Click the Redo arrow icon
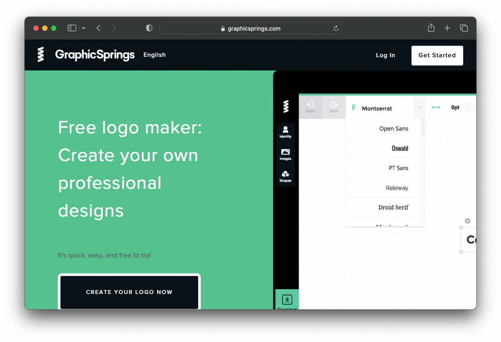Screen dimensions: 501x342 point(334,106)
